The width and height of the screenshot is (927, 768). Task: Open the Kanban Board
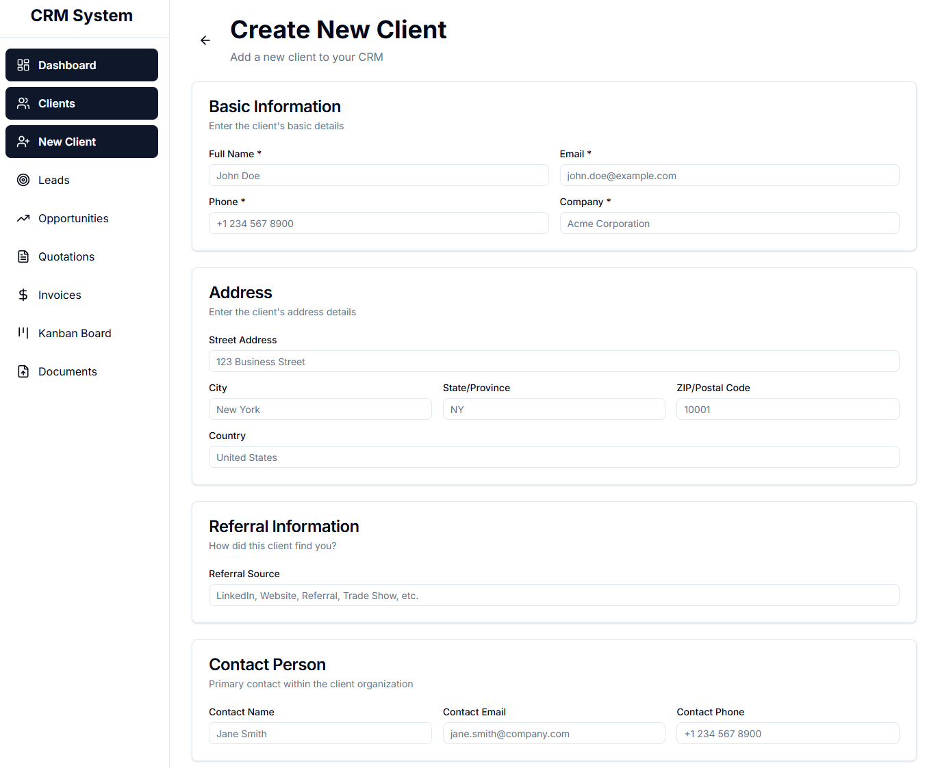[x=81, y=333]
